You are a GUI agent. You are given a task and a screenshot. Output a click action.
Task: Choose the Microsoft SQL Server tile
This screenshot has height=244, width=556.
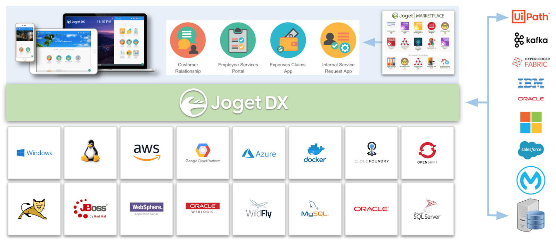(x=427, y=209)
